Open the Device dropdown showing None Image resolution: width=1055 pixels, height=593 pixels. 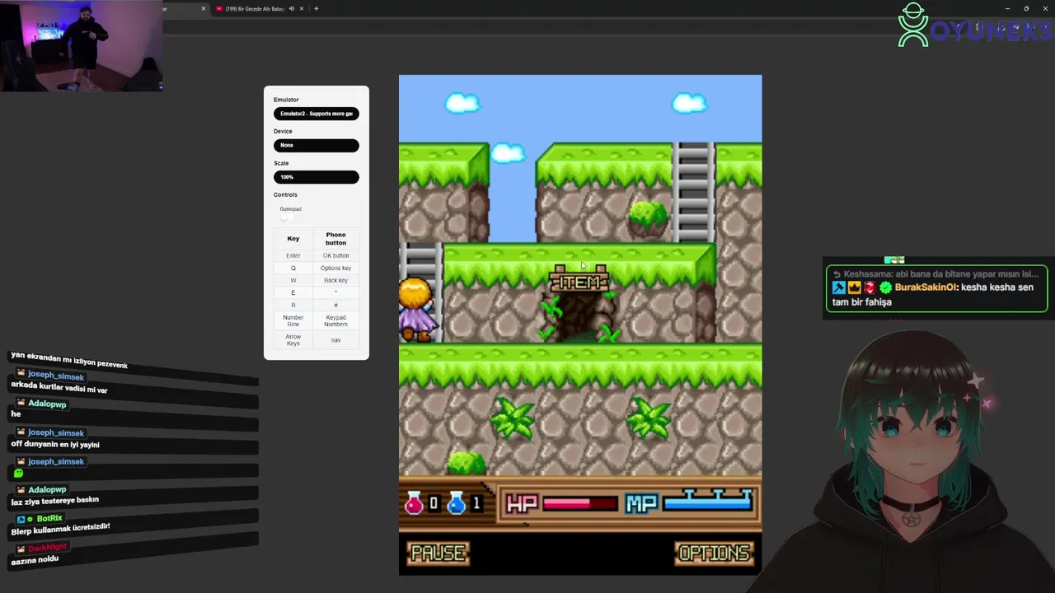[x=316, y=145]
